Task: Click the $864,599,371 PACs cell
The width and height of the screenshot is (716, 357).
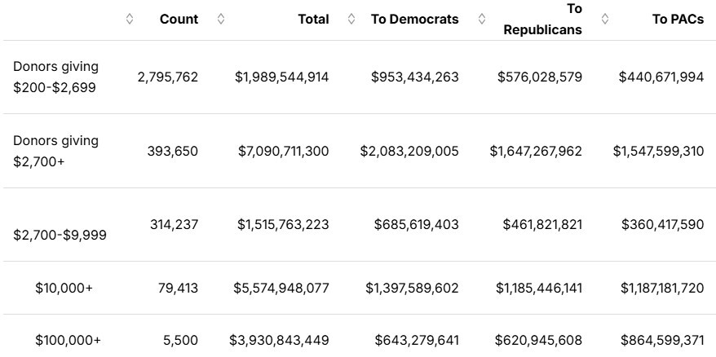Action: click(661, 340)
